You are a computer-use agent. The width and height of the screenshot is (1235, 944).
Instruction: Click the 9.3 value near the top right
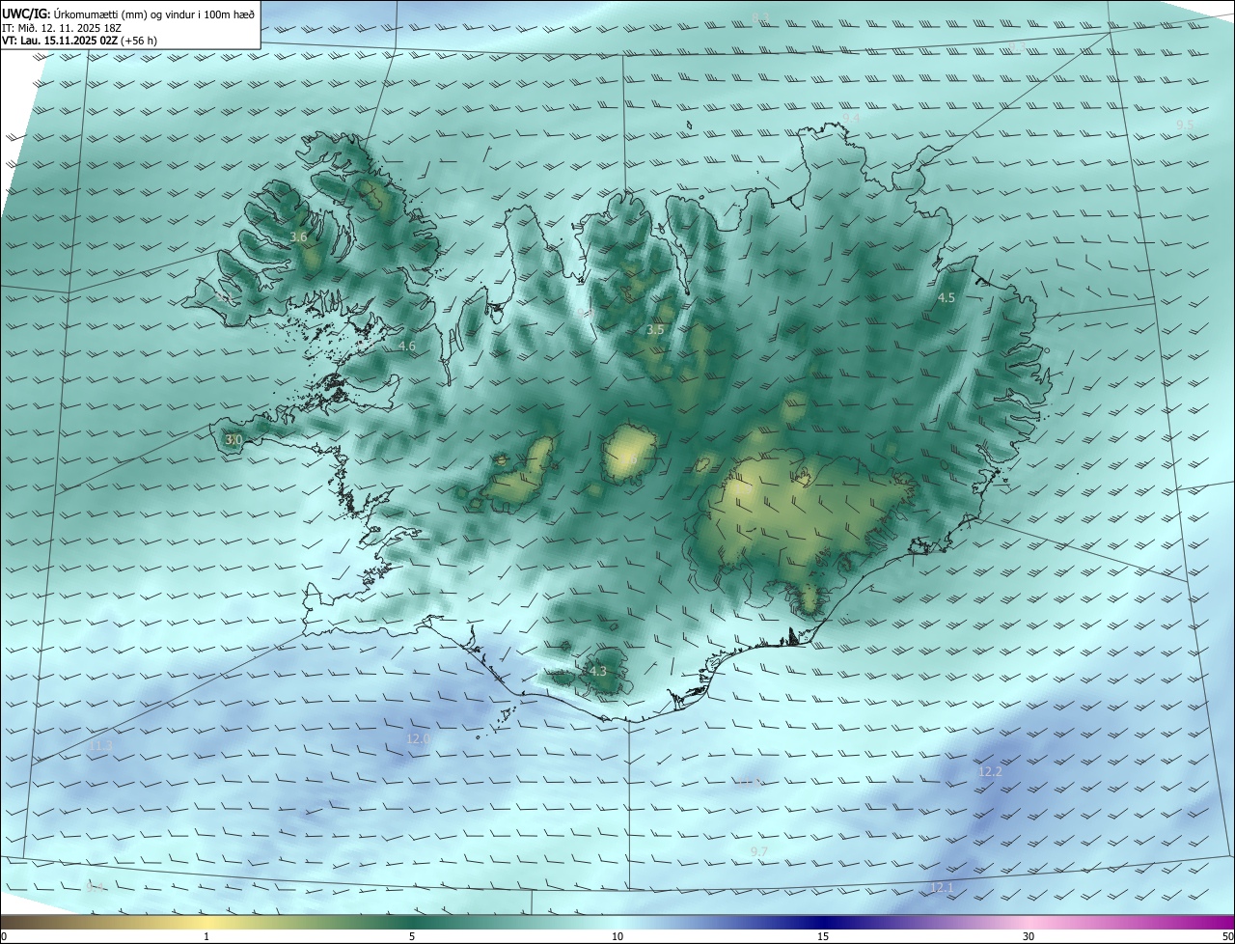pyautogui.click(x=1018, y=46)
